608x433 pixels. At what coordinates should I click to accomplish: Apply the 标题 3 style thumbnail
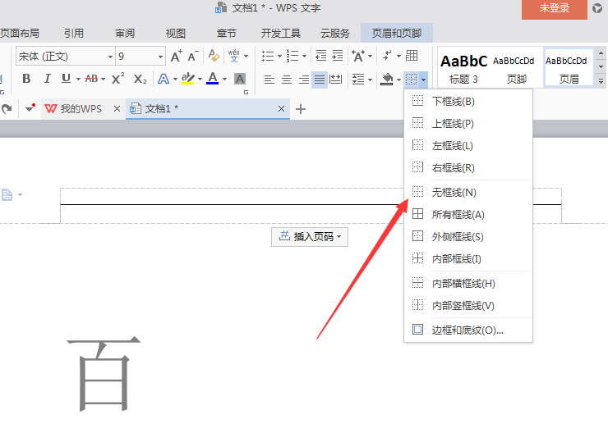[463, 67]
